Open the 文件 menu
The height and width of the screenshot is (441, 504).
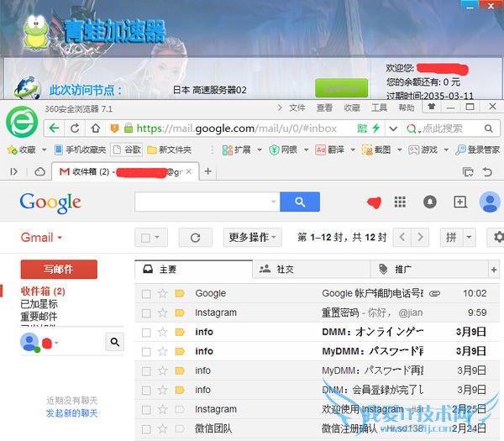(297, 108)
